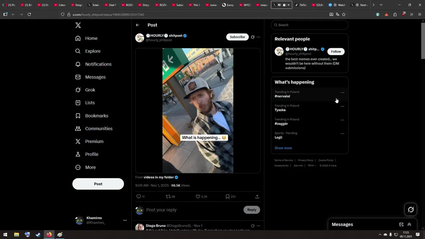Image resolution: width=425 pixels, height=239 pixels.
Task: Open the floating Grok button
Action: (411, 209)
